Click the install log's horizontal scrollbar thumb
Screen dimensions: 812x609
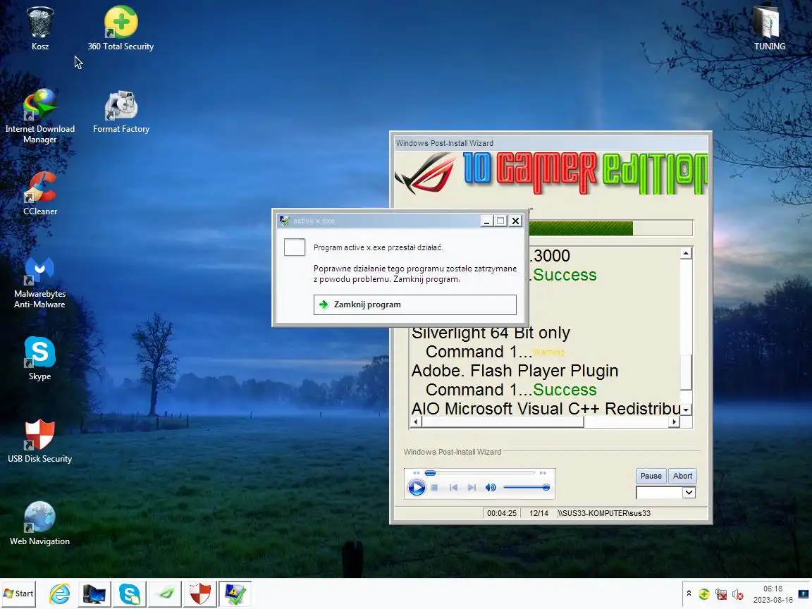coord(503,422)
